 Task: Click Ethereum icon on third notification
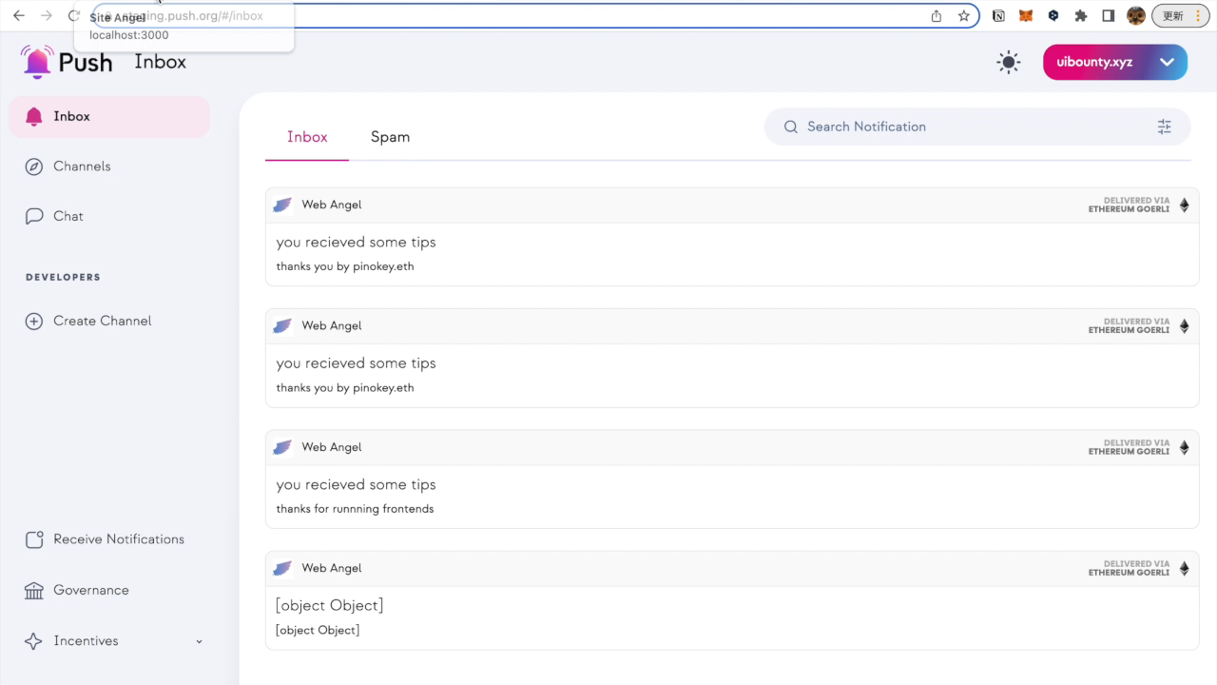pos(1184,447)
